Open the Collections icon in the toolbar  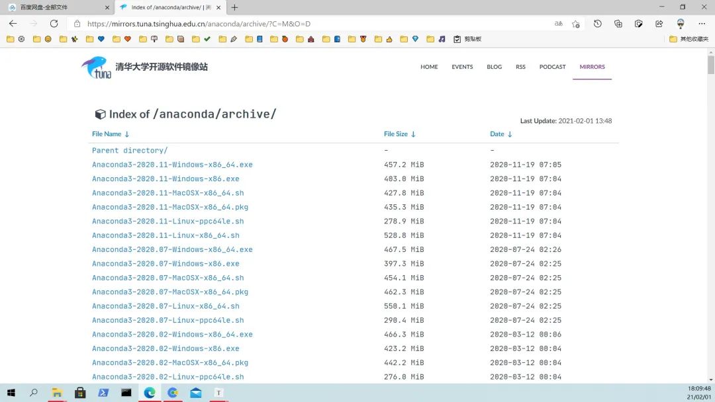tap(618, 24)
